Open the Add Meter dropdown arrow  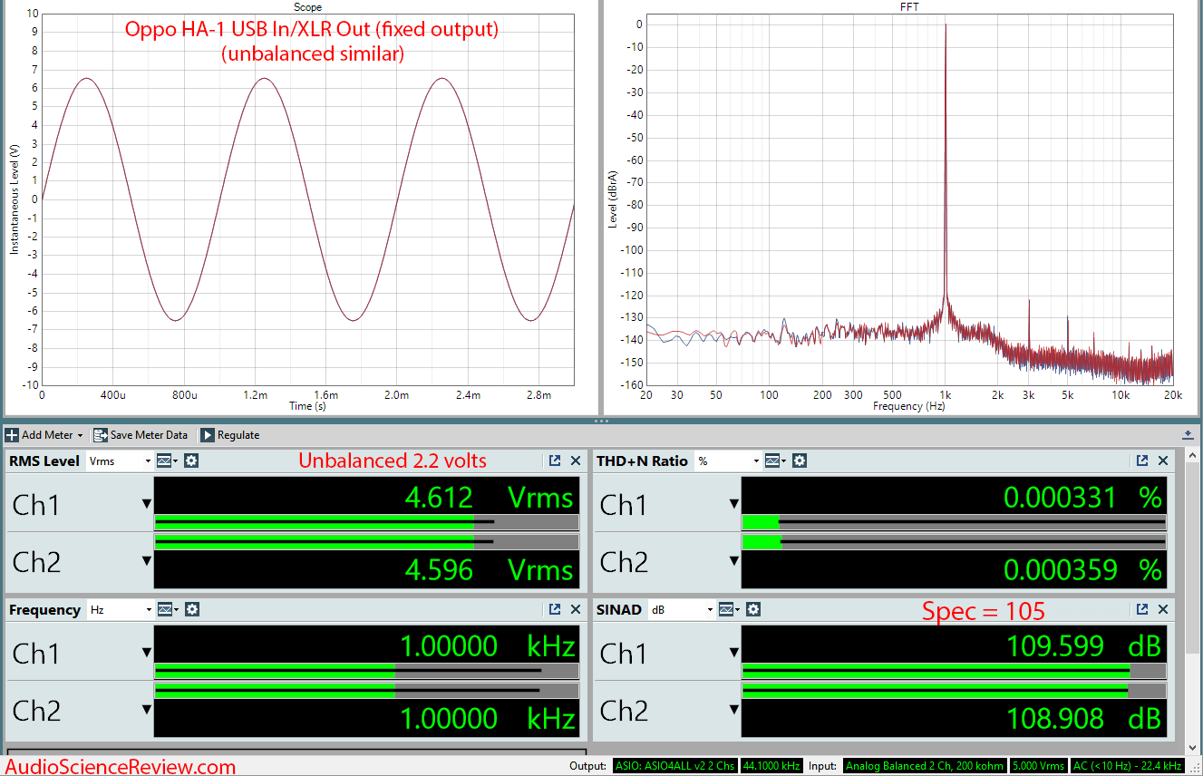(80, 436)
